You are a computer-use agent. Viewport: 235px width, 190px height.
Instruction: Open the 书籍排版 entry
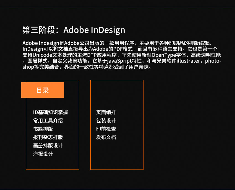(x=43, y=129)
